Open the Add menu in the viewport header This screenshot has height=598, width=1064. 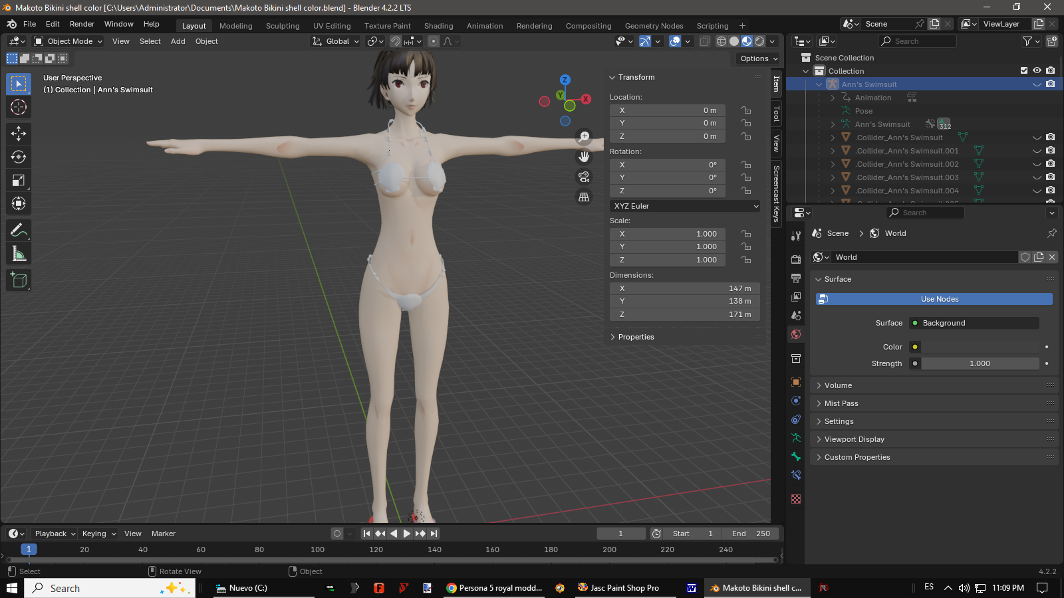pyautogui.click(x=178, y=41)
